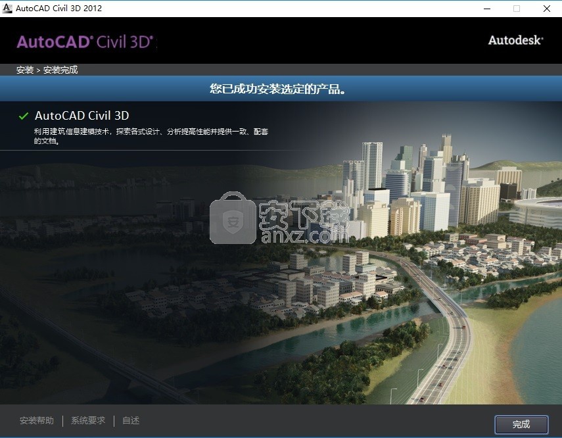Select the AutoCAD Civil 3D product title
This screenshot has height=438, width=562.
(x=82, y=116)
